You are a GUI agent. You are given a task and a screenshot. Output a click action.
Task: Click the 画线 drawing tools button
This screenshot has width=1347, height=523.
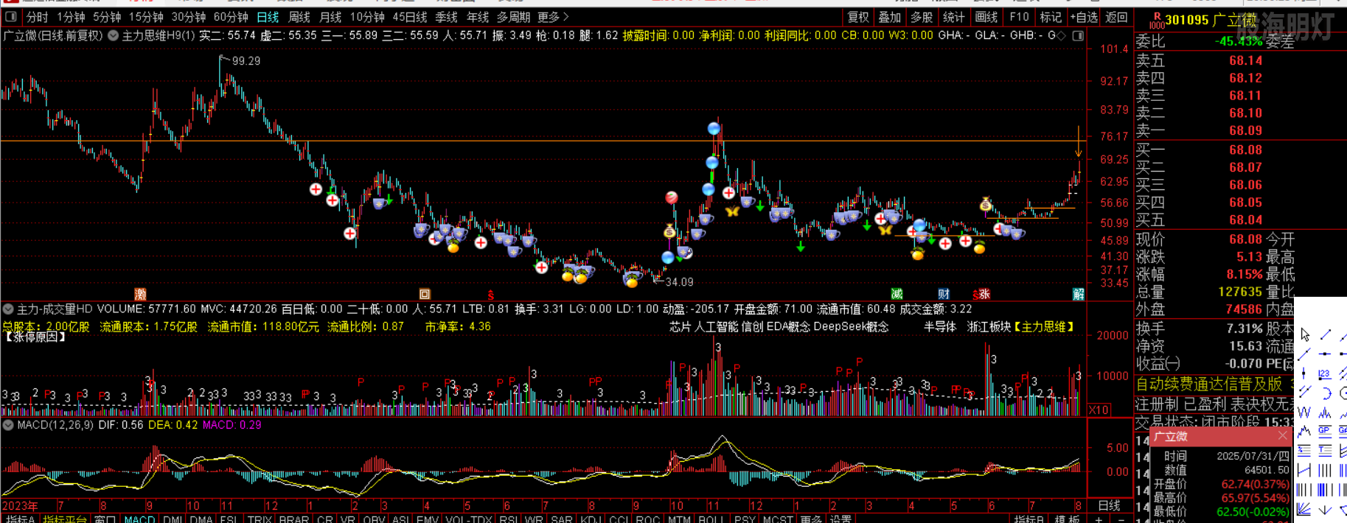point(986,17)
